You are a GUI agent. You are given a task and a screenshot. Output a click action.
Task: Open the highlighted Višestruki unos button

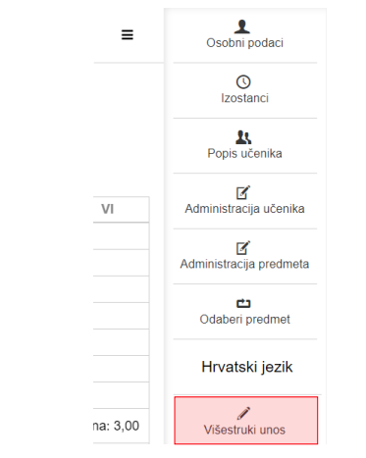tap(246, 421)
